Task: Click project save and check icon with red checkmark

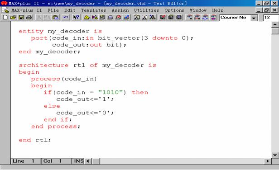Action: (x=163, y=17)
